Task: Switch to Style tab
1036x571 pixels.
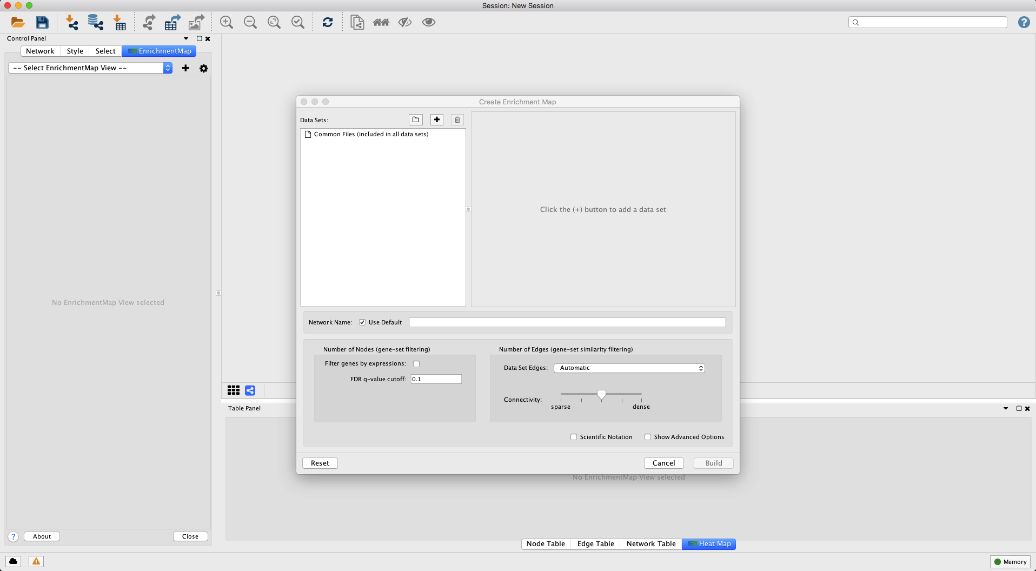Action: (x=75, y=51)
